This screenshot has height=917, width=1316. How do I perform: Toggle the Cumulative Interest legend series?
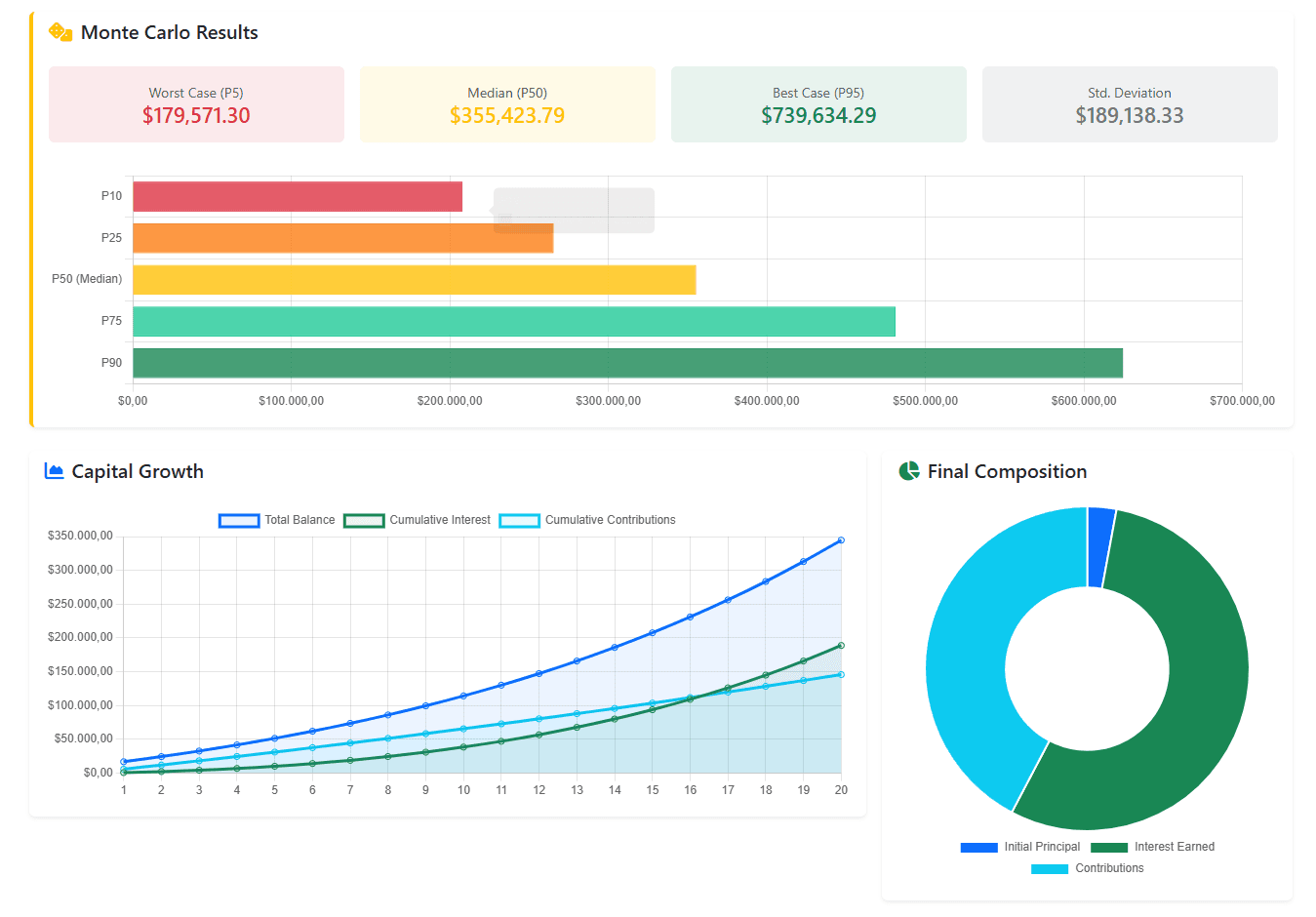pos(418,520)
